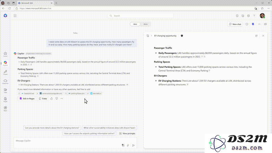Open Feed in the left sidebar
Viewport: 272px width, 153px height.
(x=5, y=91)
